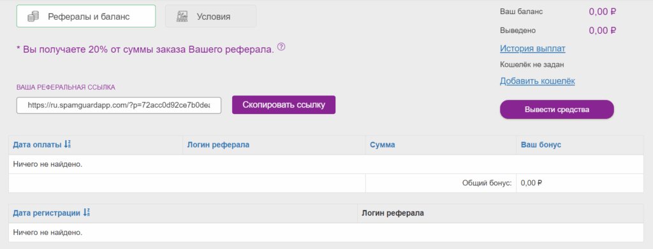Click the Добавить кошелёк link
Screen dimensions: 653x249
(x=537, y=81)
